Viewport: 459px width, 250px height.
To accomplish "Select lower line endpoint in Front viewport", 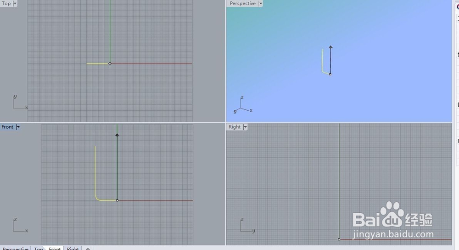I will pos(117,200).
